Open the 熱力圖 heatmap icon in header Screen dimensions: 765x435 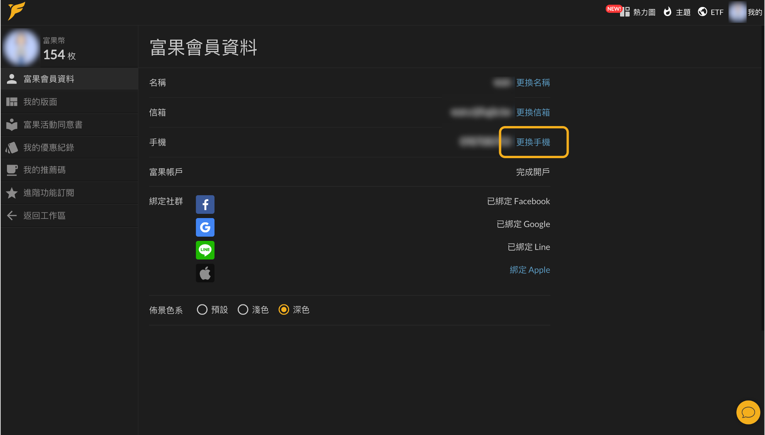625,12
